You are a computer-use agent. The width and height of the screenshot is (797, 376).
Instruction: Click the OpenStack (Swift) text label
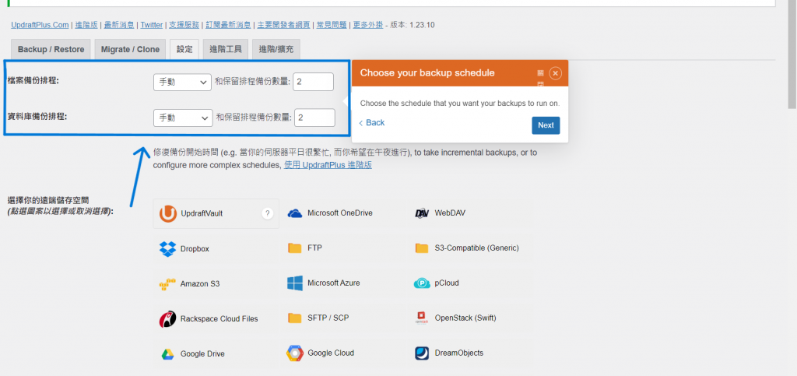(465, 318)
